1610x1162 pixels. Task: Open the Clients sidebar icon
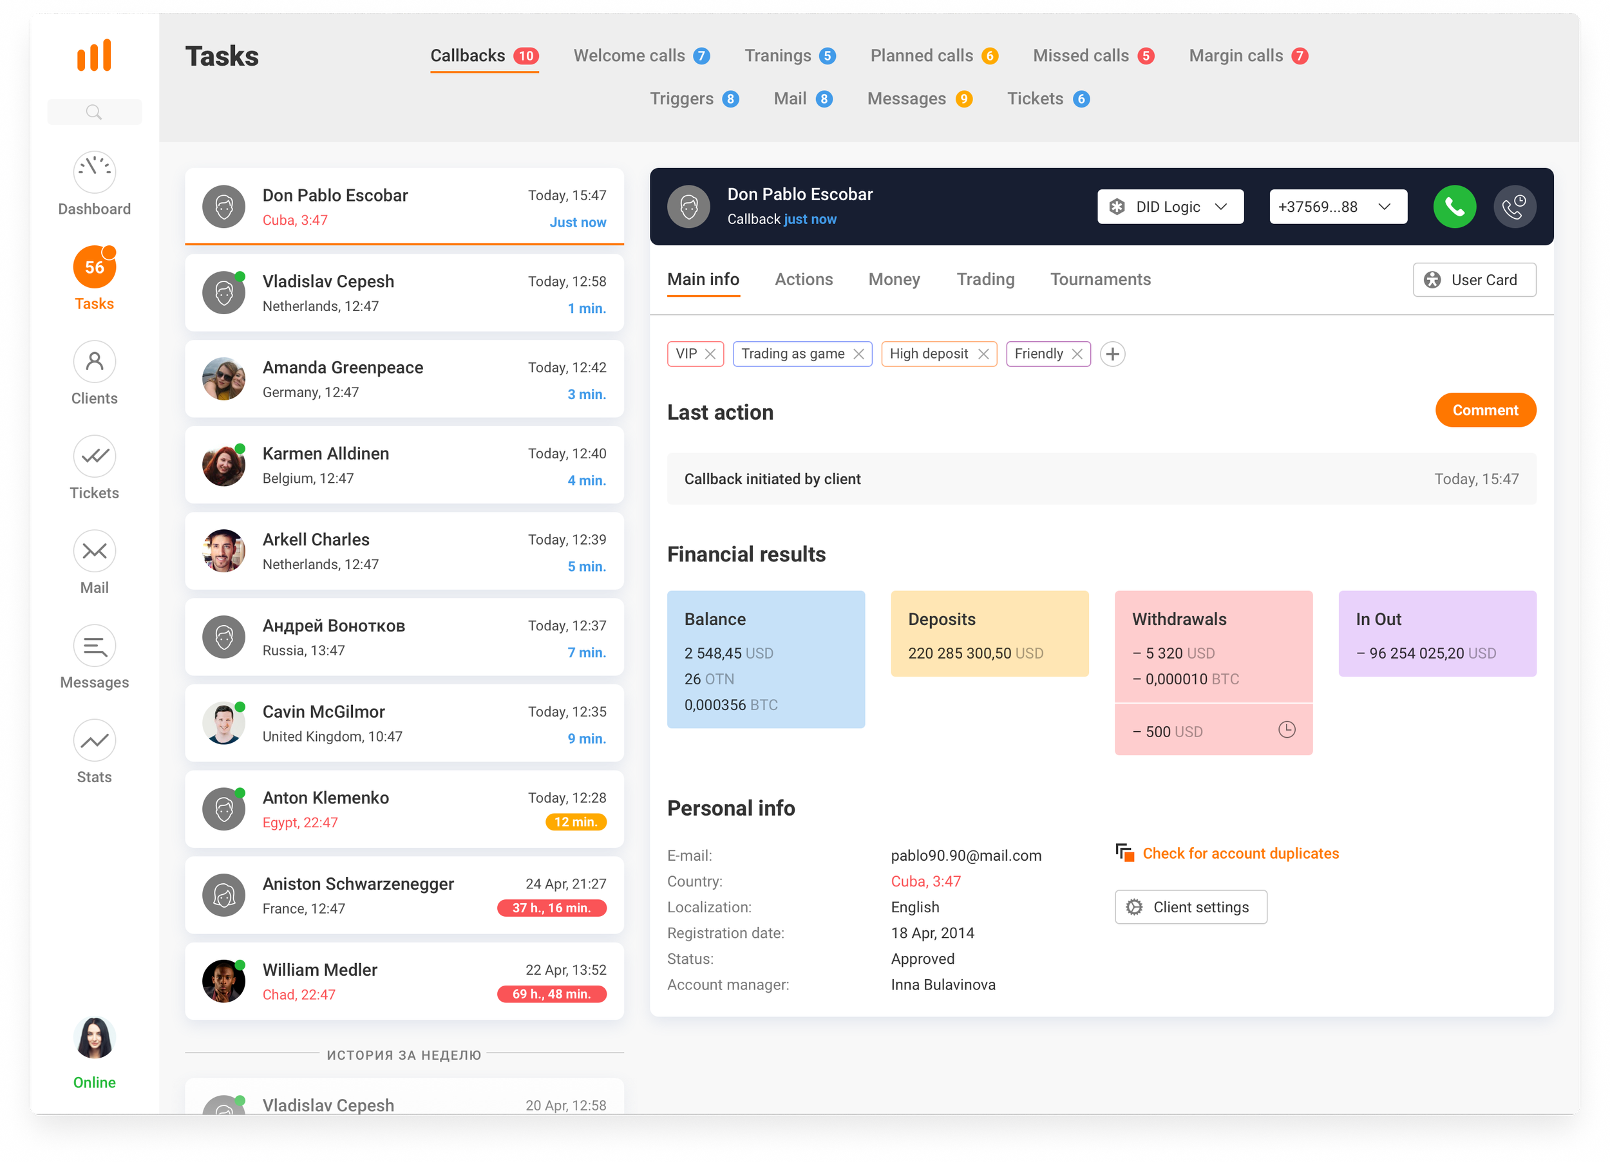95,361
